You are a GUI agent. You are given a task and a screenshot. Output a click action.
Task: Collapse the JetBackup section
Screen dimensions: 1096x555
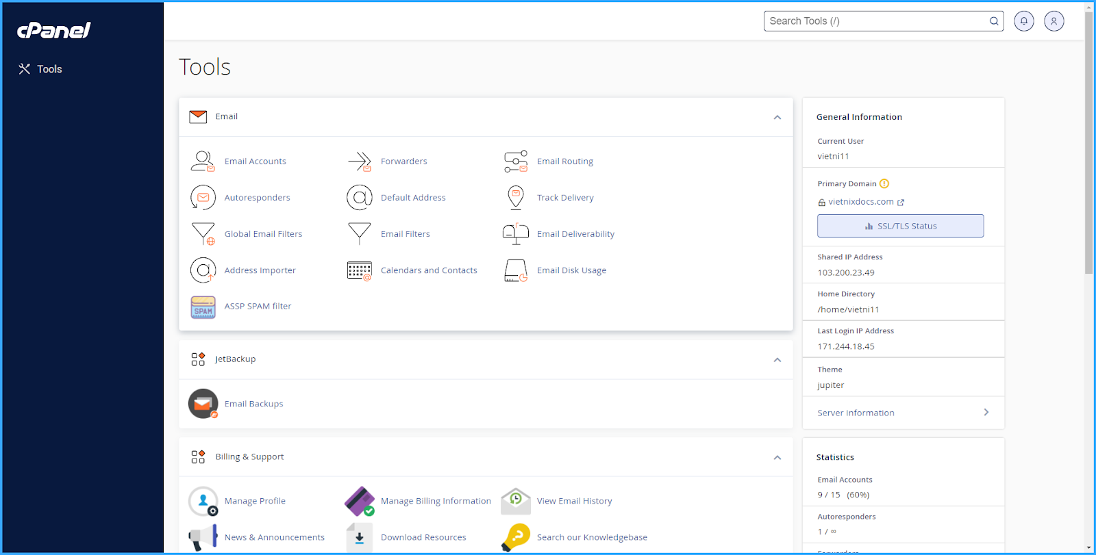[x=777, y=359]
